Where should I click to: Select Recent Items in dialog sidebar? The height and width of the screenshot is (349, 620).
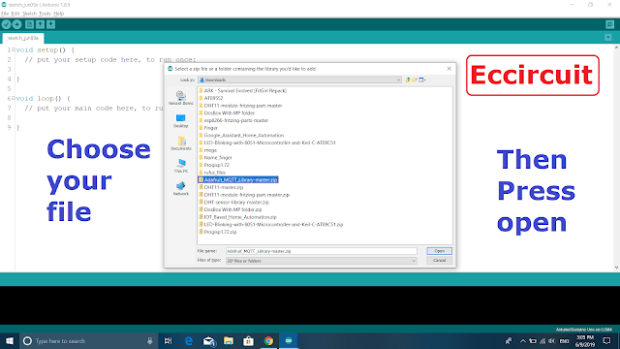pyautogui.click(x=181, y=98)
